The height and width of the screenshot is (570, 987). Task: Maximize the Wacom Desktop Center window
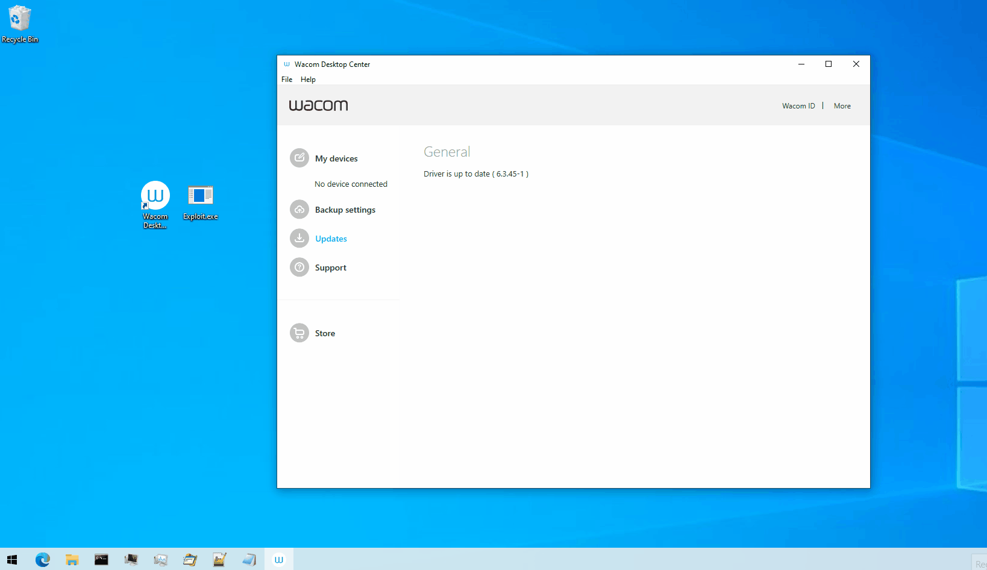click(x=829, y=64)
